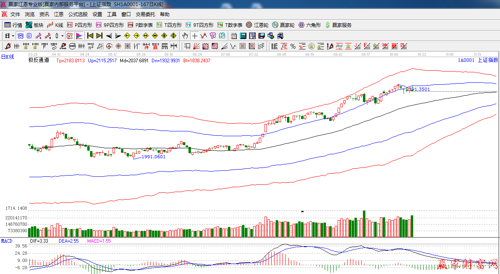Toggle the colored flag chart overlay button
This screenshot has height=274, width=500.
click(x=79, y=36)
